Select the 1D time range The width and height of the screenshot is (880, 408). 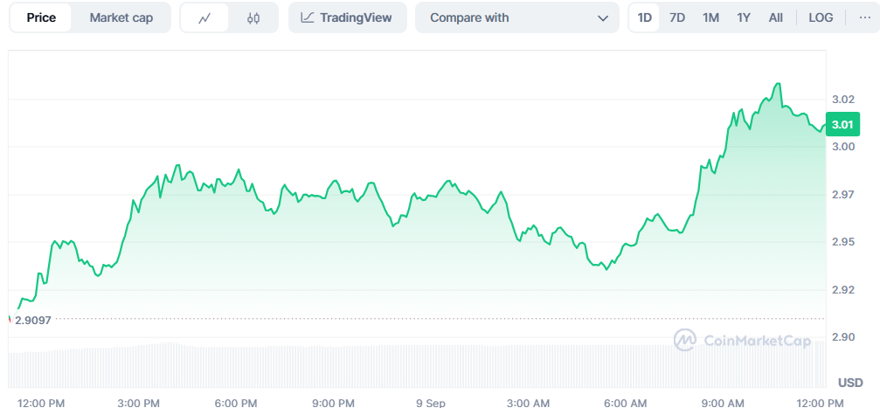644,17
